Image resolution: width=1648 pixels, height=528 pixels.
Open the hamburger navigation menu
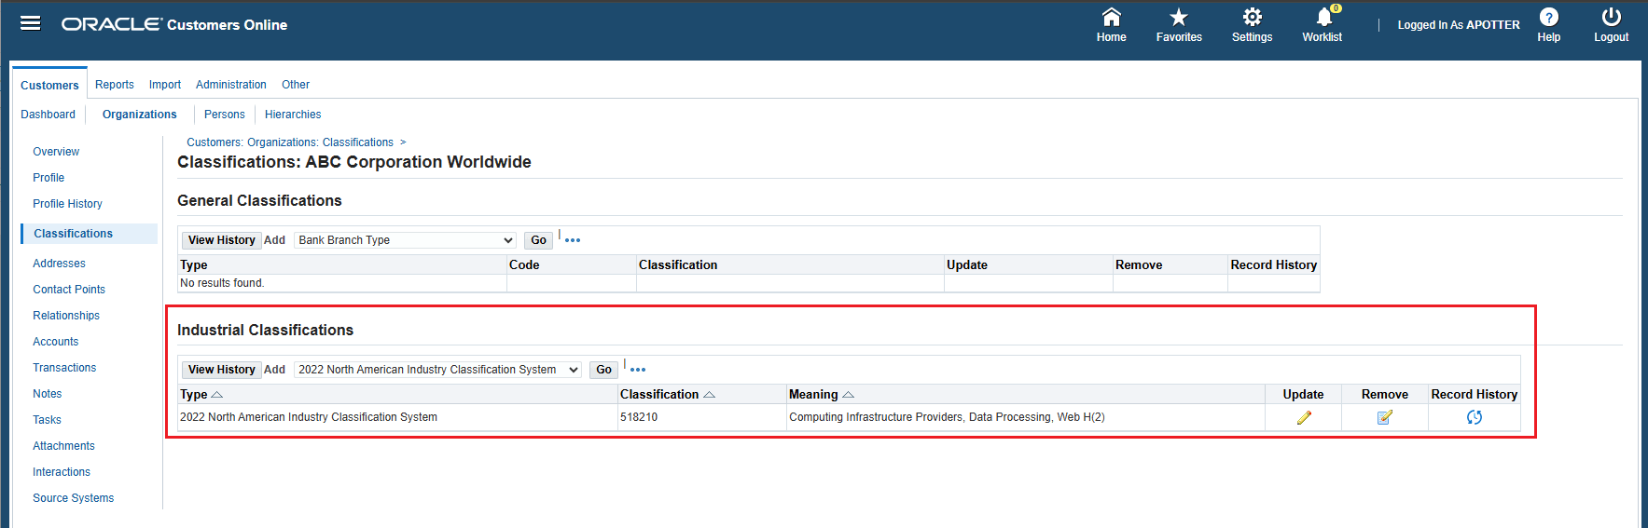[31, 23]
